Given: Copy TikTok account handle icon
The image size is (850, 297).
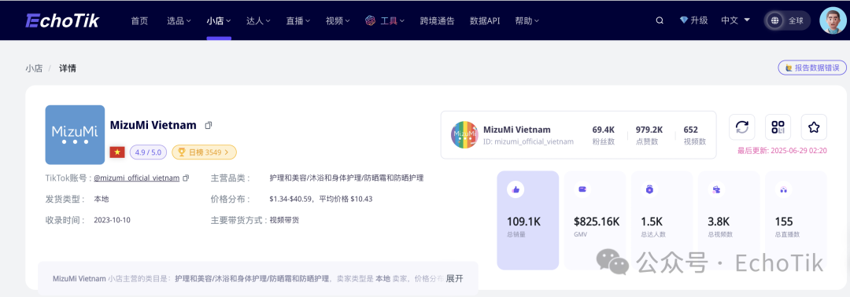Looking at the screenshot, I should (186, 178).
